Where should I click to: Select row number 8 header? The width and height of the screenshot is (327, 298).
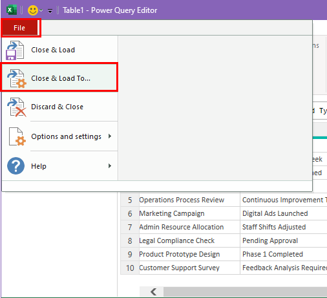130,240
